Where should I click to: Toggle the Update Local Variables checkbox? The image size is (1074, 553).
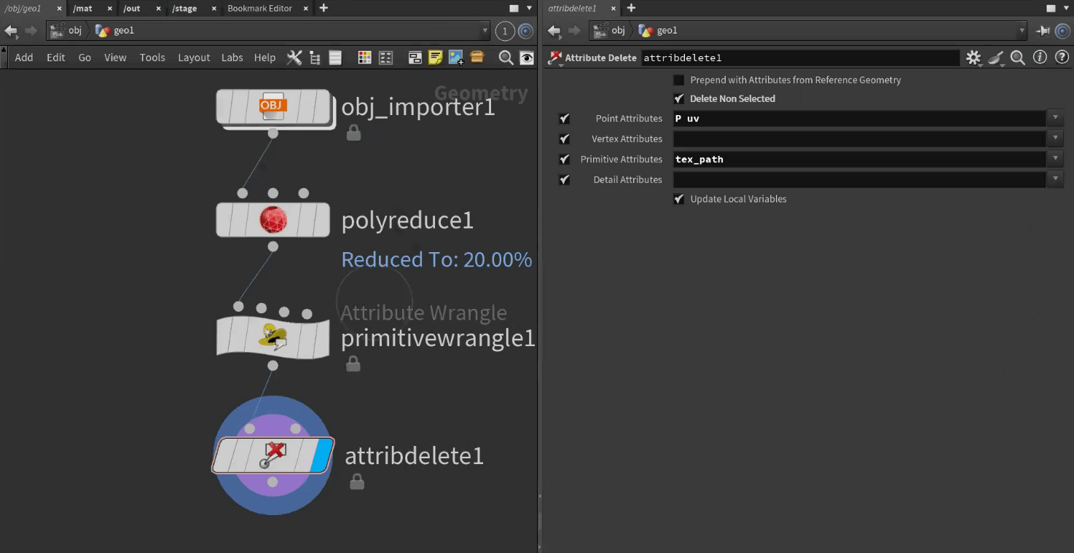[679, 199]
